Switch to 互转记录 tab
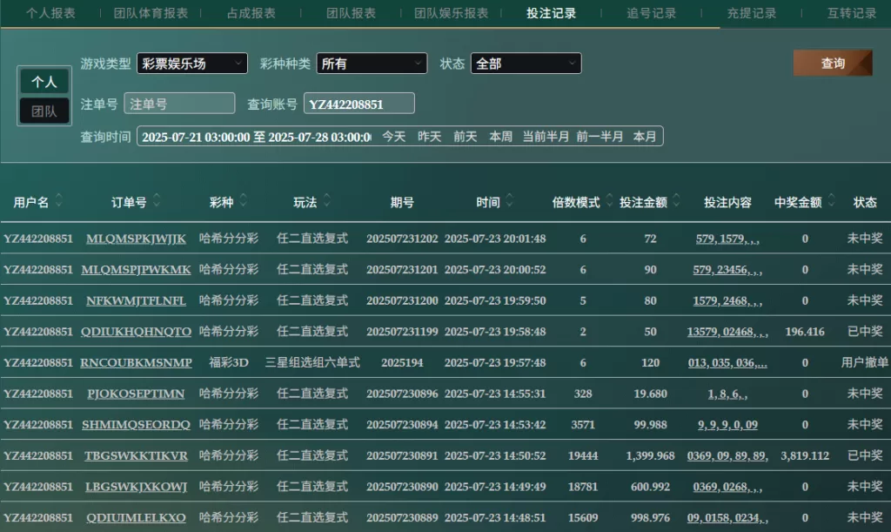 point(852,13)
